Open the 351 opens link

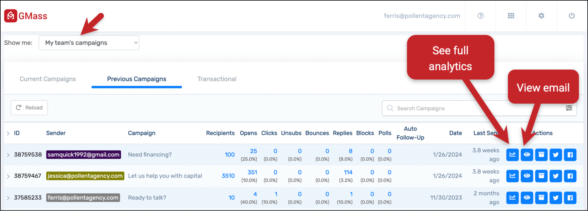coord(252,172)
